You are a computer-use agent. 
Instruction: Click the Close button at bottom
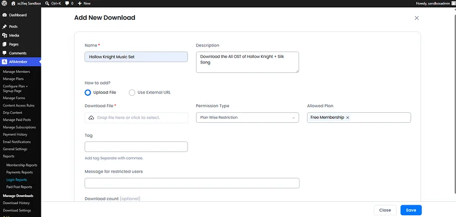[385, 210]
